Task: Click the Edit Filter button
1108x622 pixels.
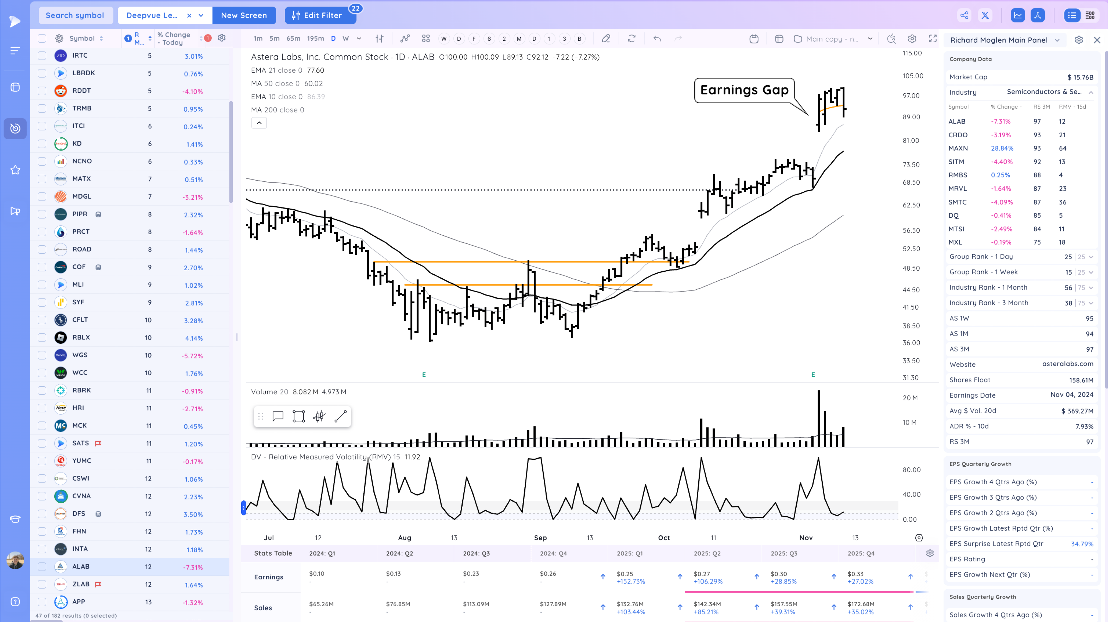Action: [x=320, y=16]
